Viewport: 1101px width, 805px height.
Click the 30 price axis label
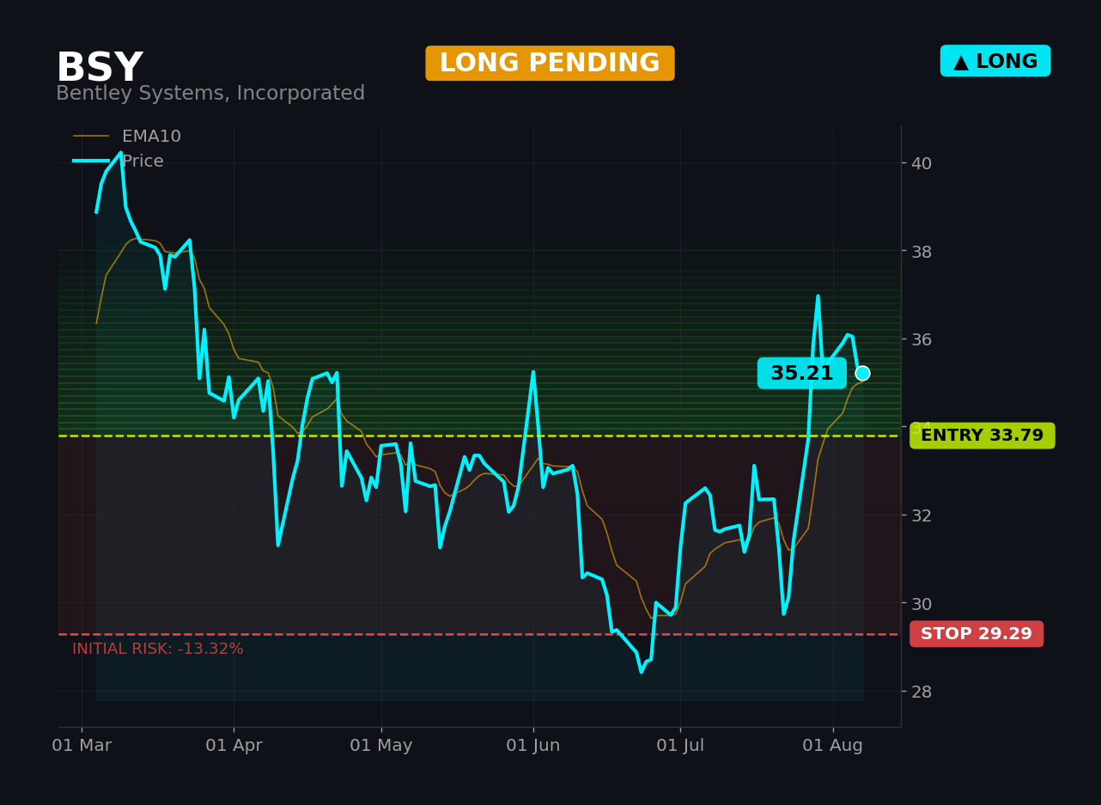coord(922,604)
